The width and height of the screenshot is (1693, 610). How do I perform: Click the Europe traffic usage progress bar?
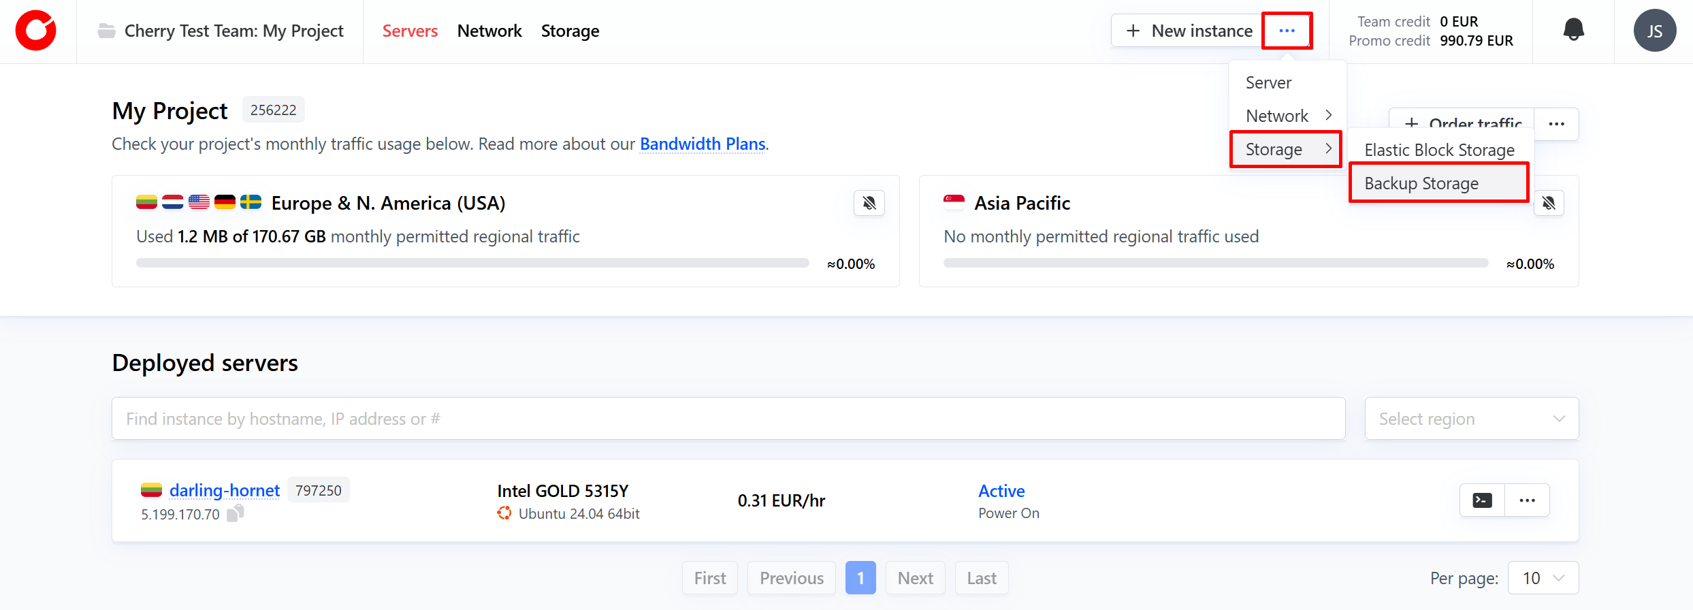472,263
